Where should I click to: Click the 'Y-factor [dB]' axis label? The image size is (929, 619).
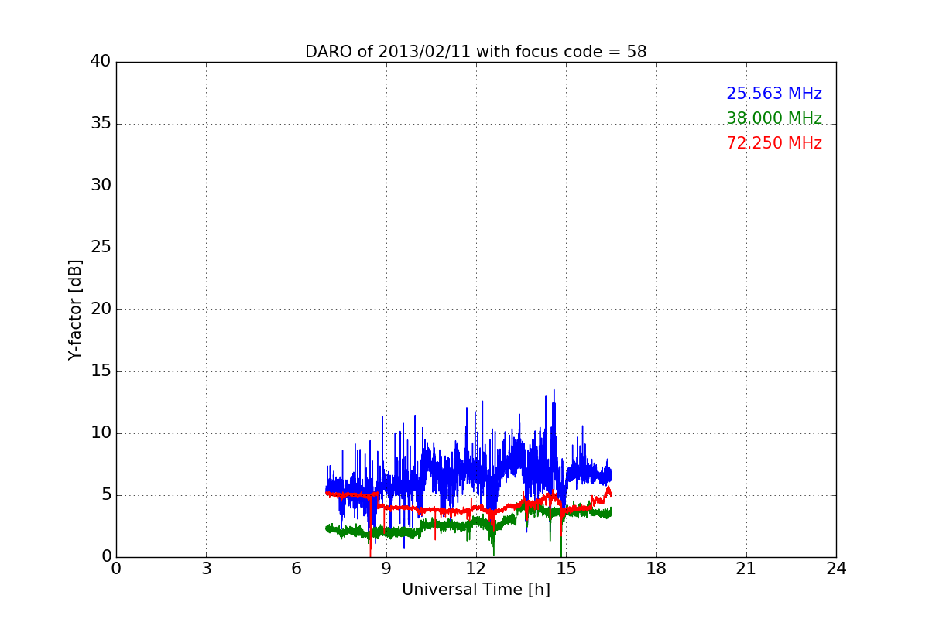(x=75, y=309)
